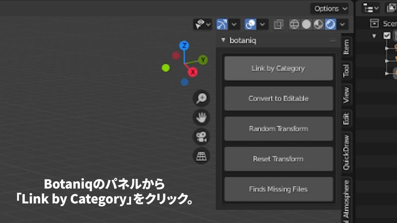The width and height of the screenshot is (397, 223).
Task: Click the pan view hand icon
Action: coord(201,117)
